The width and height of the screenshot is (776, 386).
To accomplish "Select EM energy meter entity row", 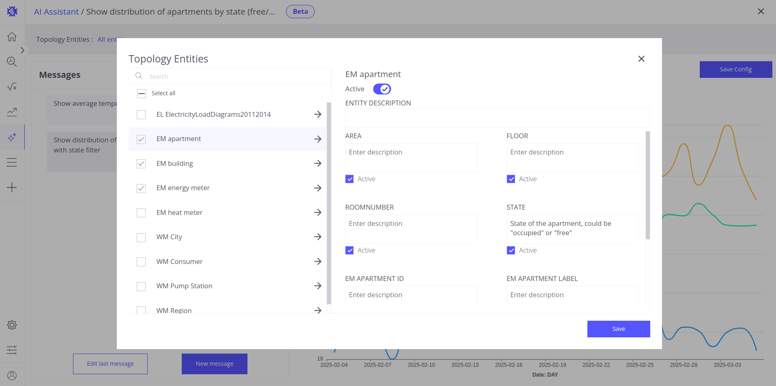I will pos(183,188).
